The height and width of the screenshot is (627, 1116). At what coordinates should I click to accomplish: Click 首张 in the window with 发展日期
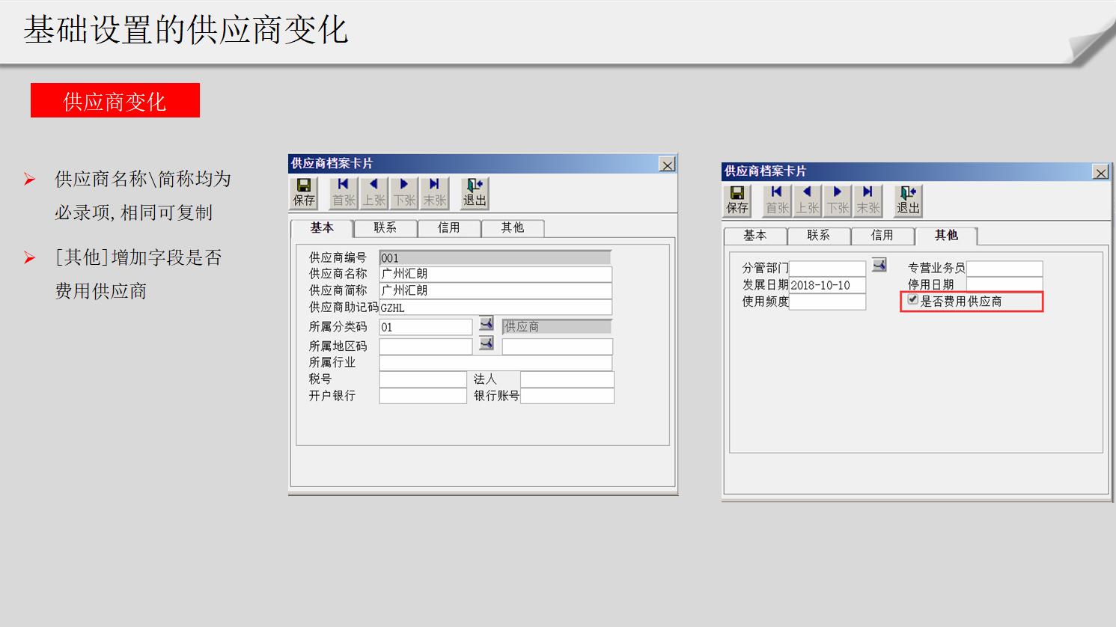(x=777, y=200)
